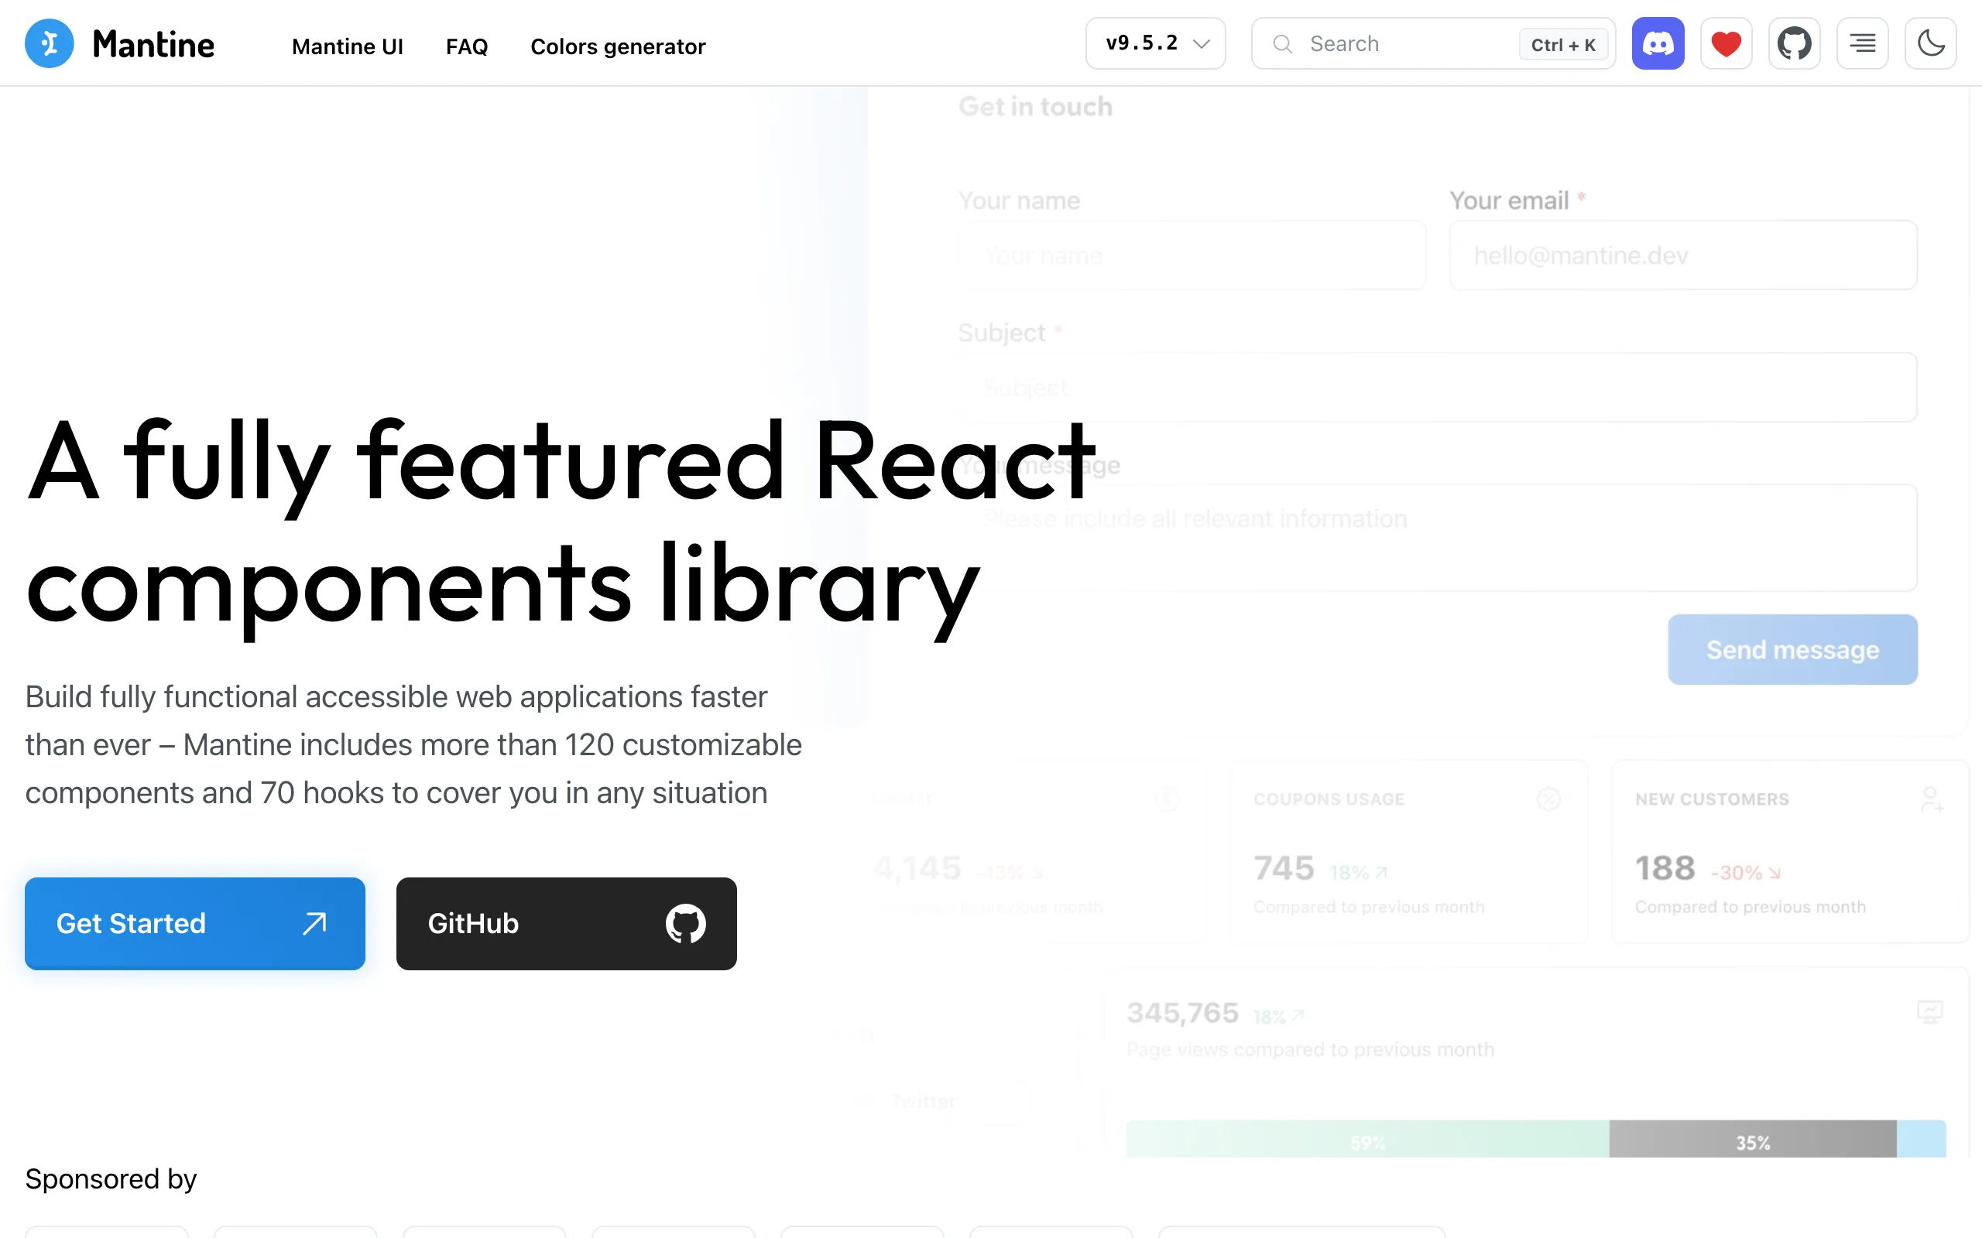
Task: Click the Subject input field
Action: [1438, 388]
